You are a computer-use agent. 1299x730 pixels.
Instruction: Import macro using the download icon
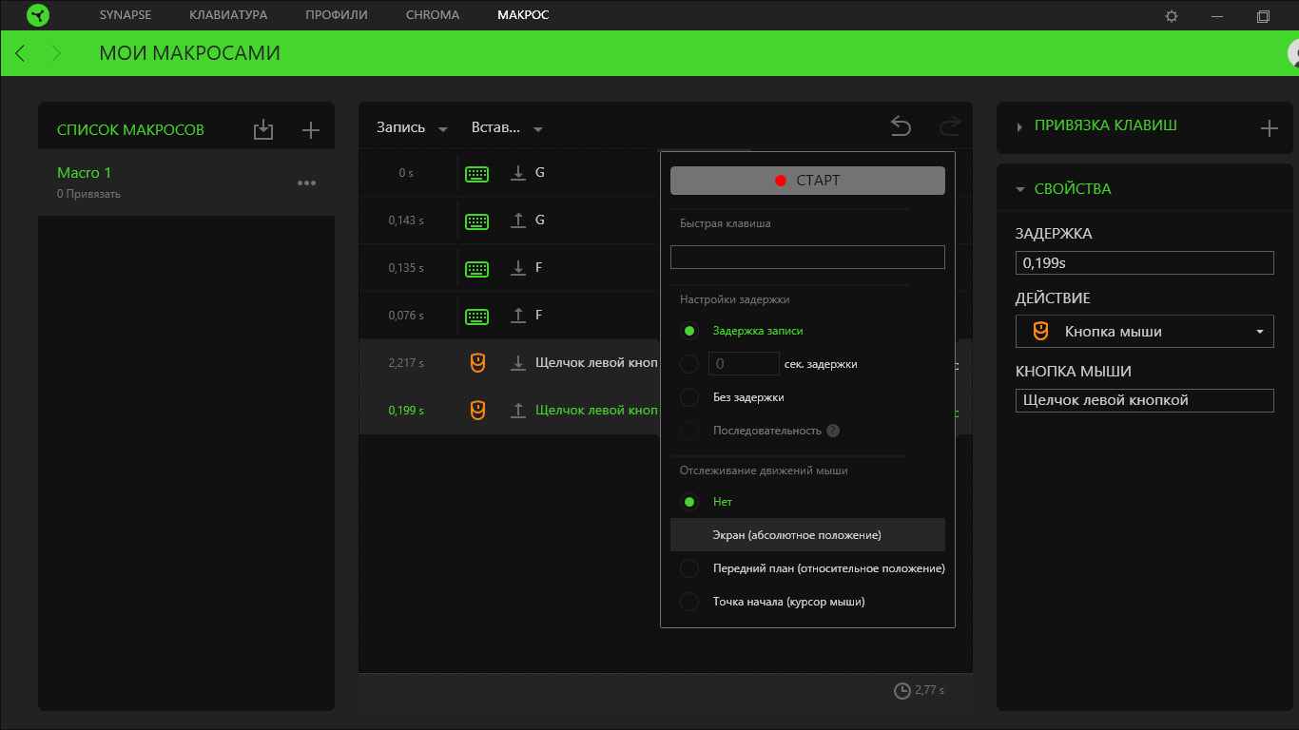click(x=263, y=130)
